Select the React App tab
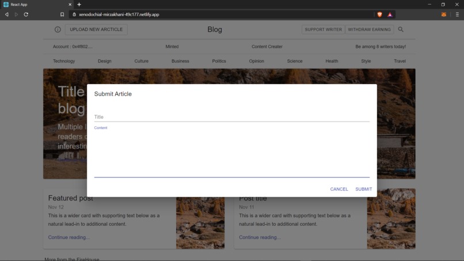The image size is (464, 261). (37, 5)
